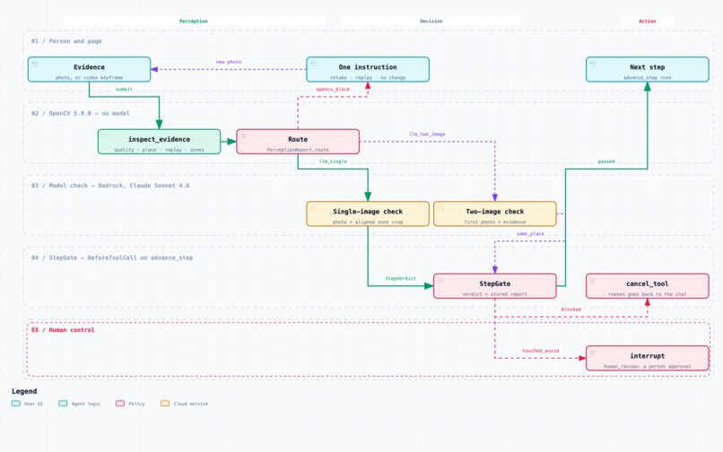
Task: Click the "opencv_block" edge label
Action: 333,90
